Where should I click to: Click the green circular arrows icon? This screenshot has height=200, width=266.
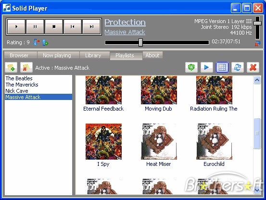click(x=191, y=67)
